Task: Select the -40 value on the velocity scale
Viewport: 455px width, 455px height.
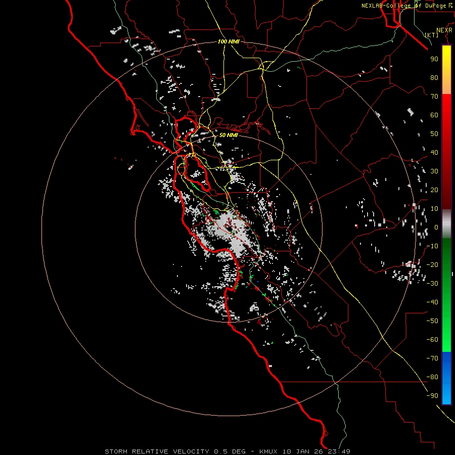Action: (x=432, y=302)
